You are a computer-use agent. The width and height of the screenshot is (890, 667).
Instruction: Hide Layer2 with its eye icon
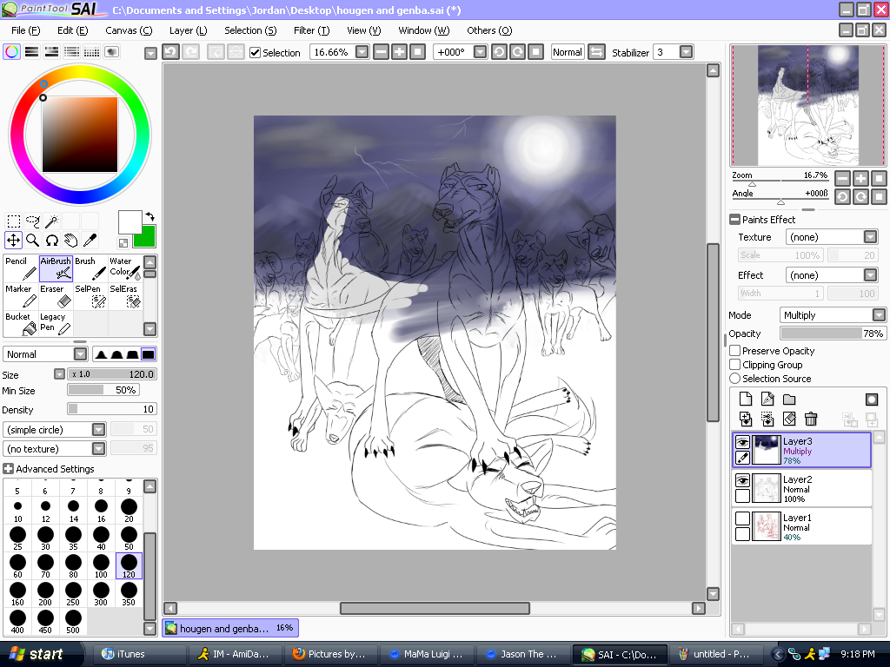pyautogui.click(x=742, y=479)
